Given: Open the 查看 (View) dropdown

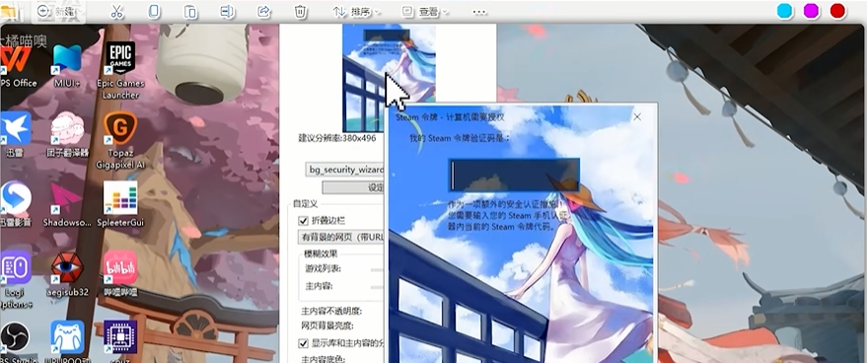Looking at the screenshot, I should point(425,12).
